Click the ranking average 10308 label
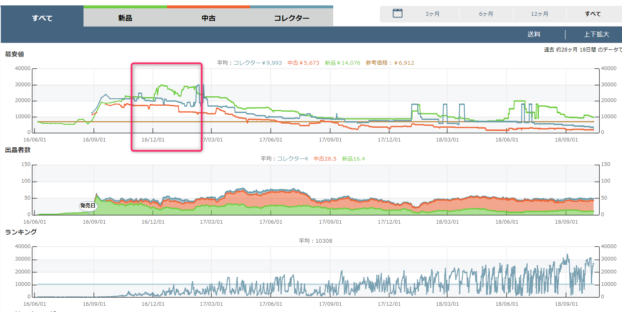Viewport: 622px width, 312px height. pyautogui.click(x=315, y=241)
